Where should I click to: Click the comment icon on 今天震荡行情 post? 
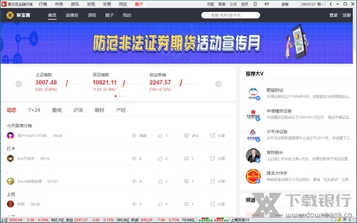(186, 136)
